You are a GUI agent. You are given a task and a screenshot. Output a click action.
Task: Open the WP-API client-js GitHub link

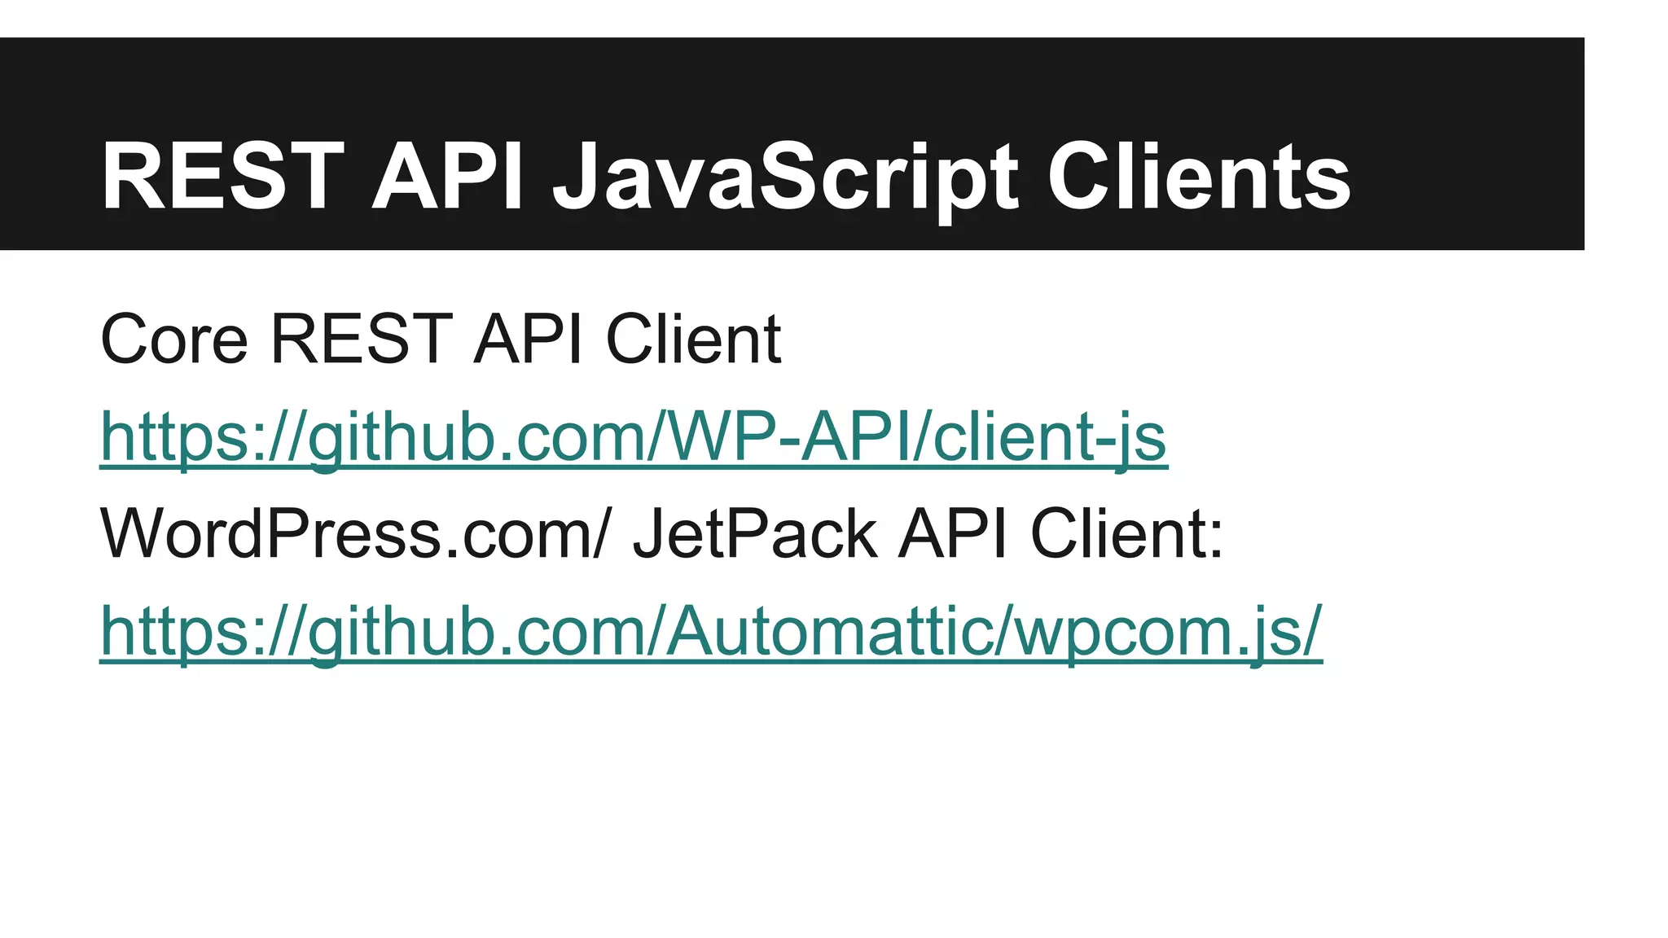coord(634,438)
